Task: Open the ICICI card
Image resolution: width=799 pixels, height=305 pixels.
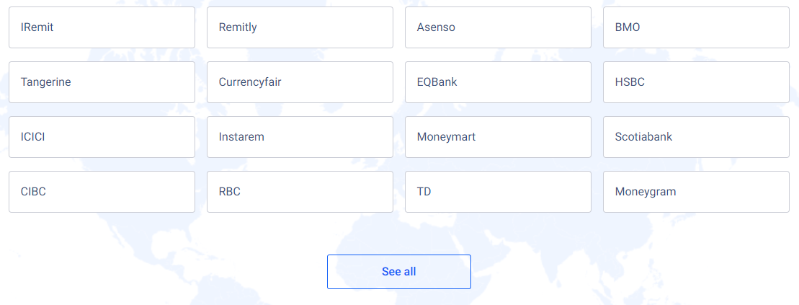Action: click(x=102, y=137)
